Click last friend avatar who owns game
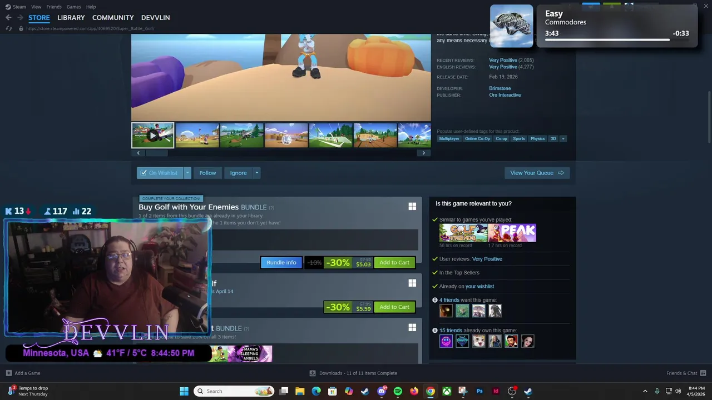This screenshot has height=400, width=712. [x=527, y=341]
